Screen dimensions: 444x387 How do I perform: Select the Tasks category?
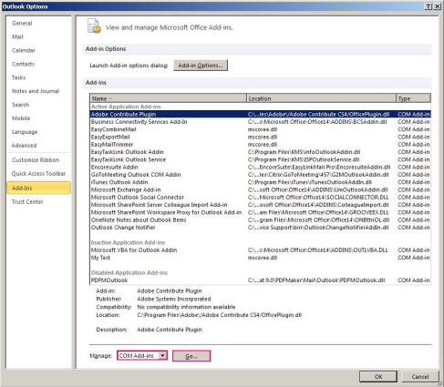pos(18,77)
